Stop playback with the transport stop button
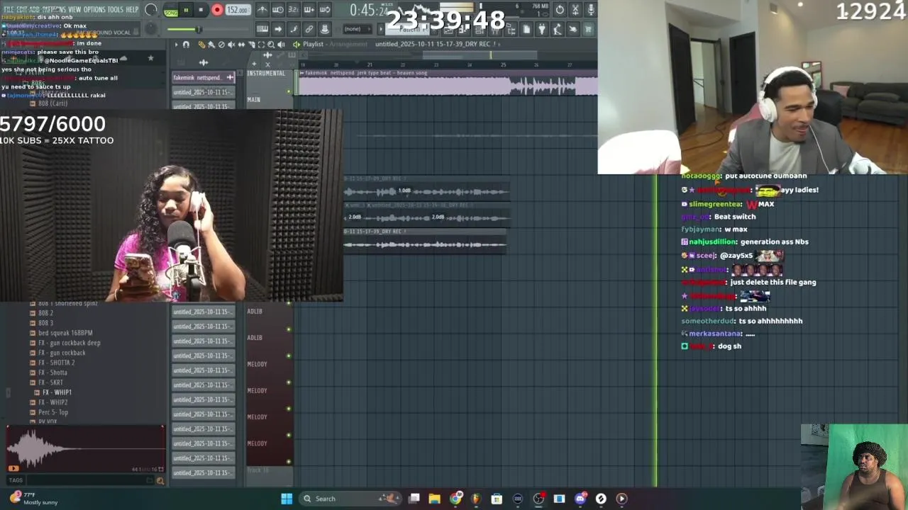Viewport: 908px width, 510px height. coord(201,11)
